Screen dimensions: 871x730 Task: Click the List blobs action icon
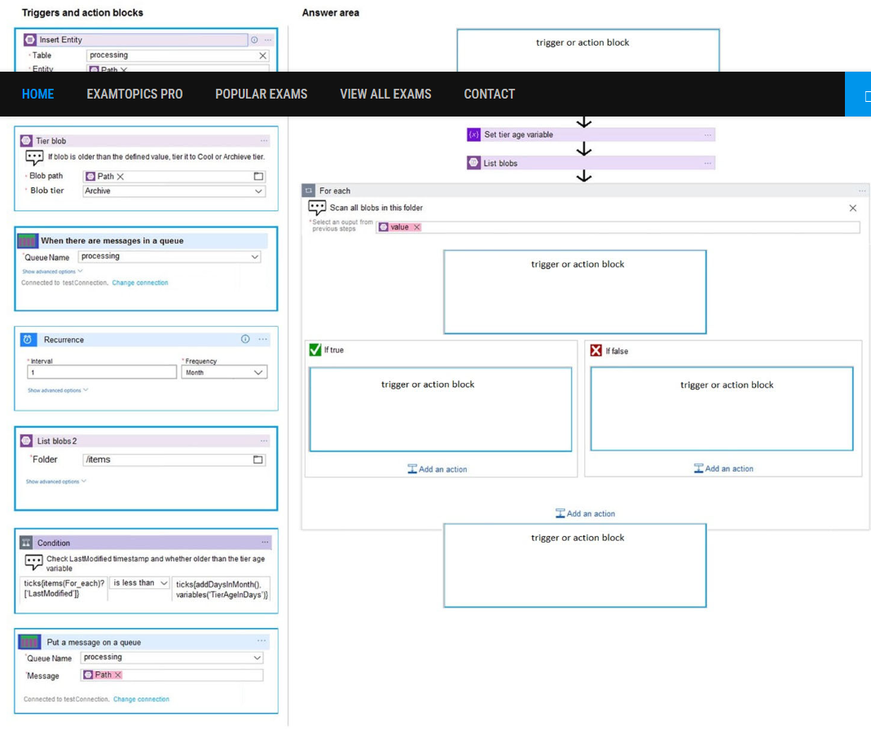pos(474,163)
